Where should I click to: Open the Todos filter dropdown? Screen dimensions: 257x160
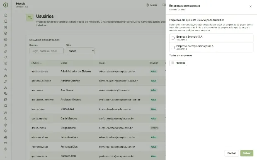(x=80, y=51)
